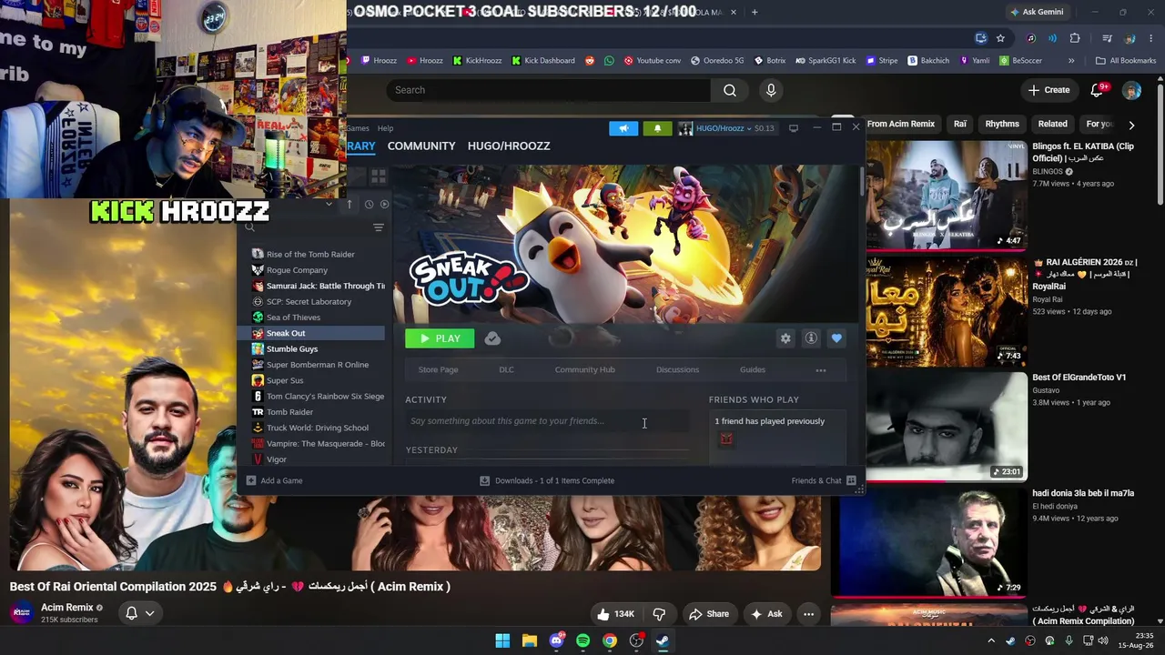Open Sneak Out Discussions
Viewport: 1165px width, 655px height.
[677, 369]
